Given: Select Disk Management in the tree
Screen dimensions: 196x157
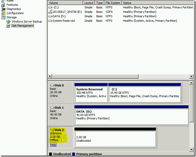Looking at the screenshot, I should coord(23,26).
